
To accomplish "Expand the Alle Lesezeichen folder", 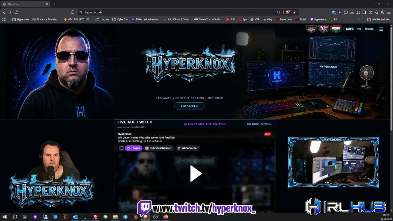I will pos(379,19).
